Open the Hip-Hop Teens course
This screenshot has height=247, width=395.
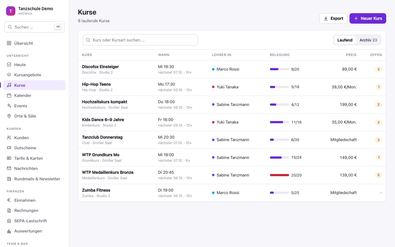(x=96, y=84)
